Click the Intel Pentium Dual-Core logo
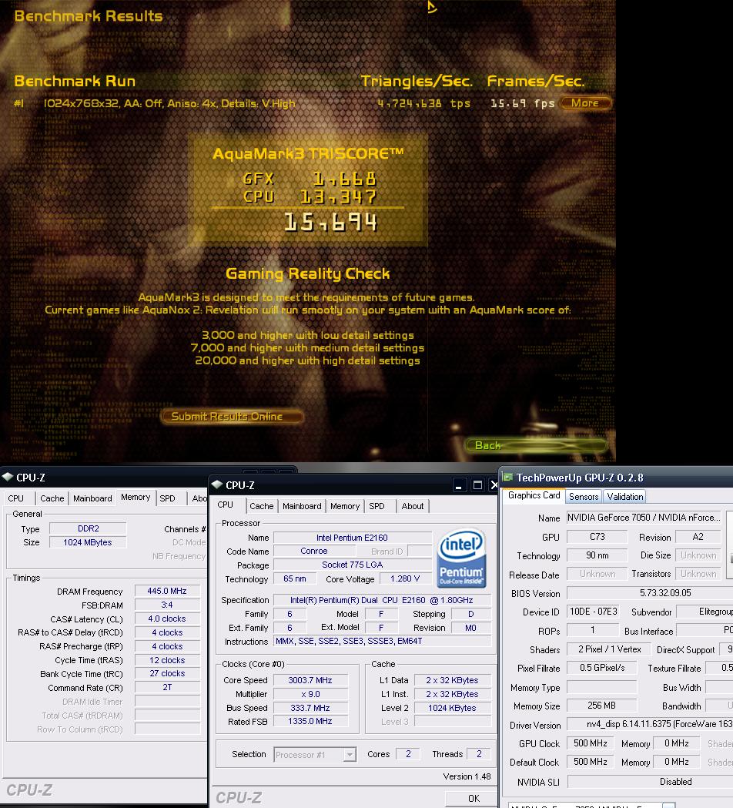733x808 pixels. point(461,558)
